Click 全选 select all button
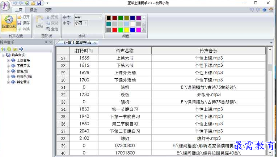The width and height of the screenshot is (278, 157). (x=52, y=29)
